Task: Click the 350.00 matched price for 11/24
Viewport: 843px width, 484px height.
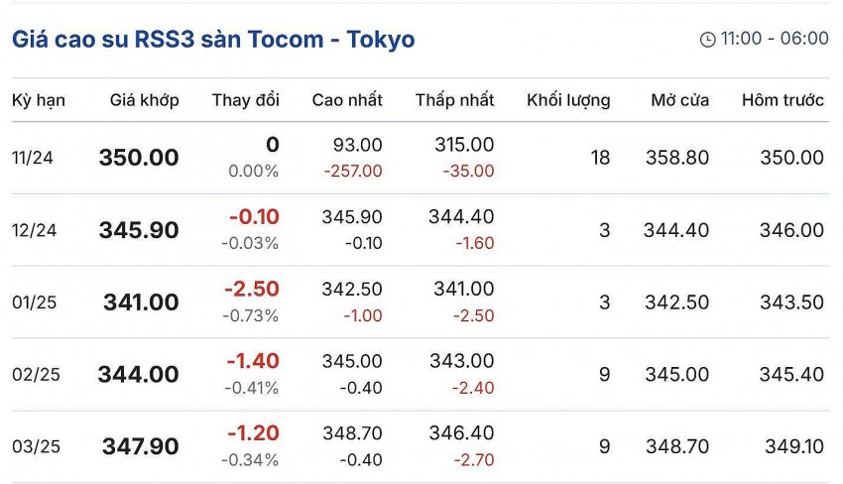Action: tap(139, 158)
